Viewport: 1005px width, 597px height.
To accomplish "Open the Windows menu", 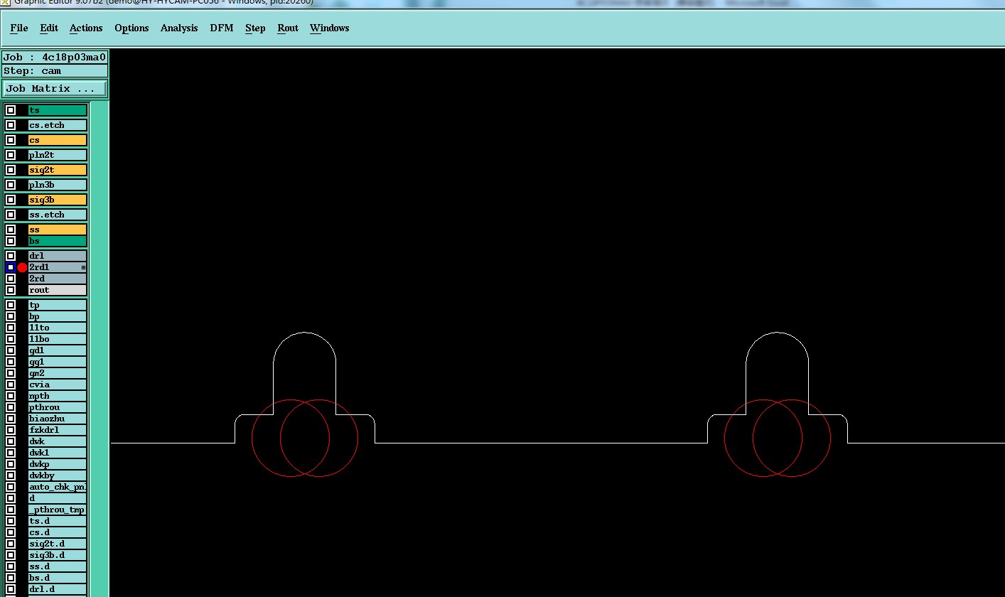I will pyautogui.click(x=329, y=28).
